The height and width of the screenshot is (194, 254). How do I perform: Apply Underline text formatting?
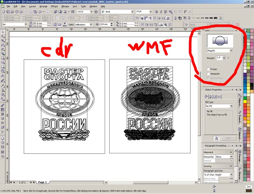coord(165,12)
